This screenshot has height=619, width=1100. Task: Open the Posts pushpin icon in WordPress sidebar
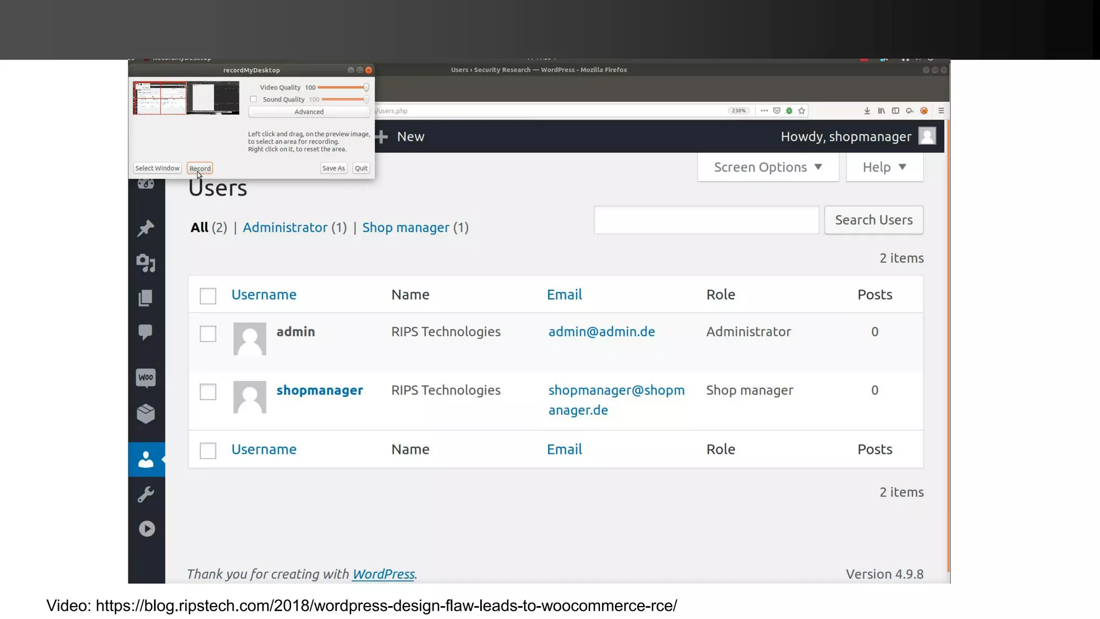click(x=146, y=228)
